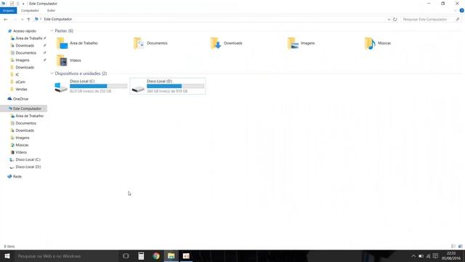Open Quick Access Toolbar customize dropdown

point(23,4)
